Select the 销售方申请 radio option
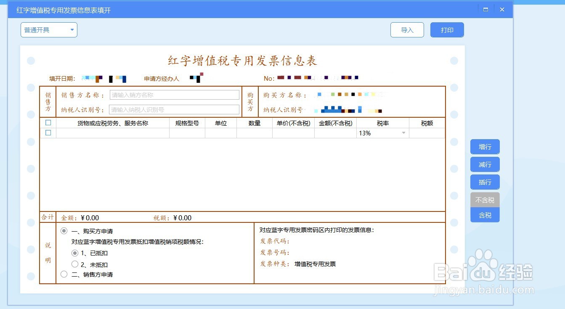Screen dimensions: 565x309 64,274
